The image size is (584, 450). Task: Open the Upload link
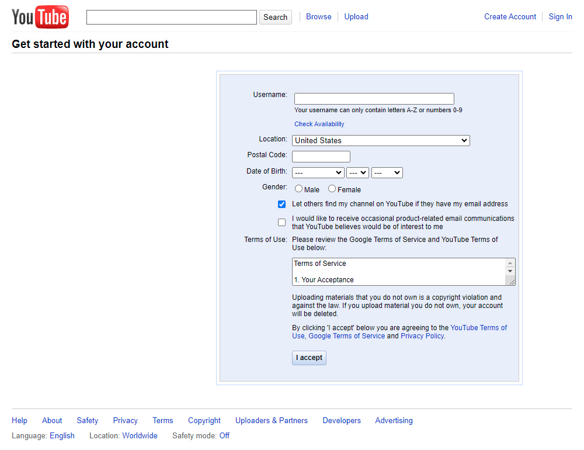click(356, 17)
